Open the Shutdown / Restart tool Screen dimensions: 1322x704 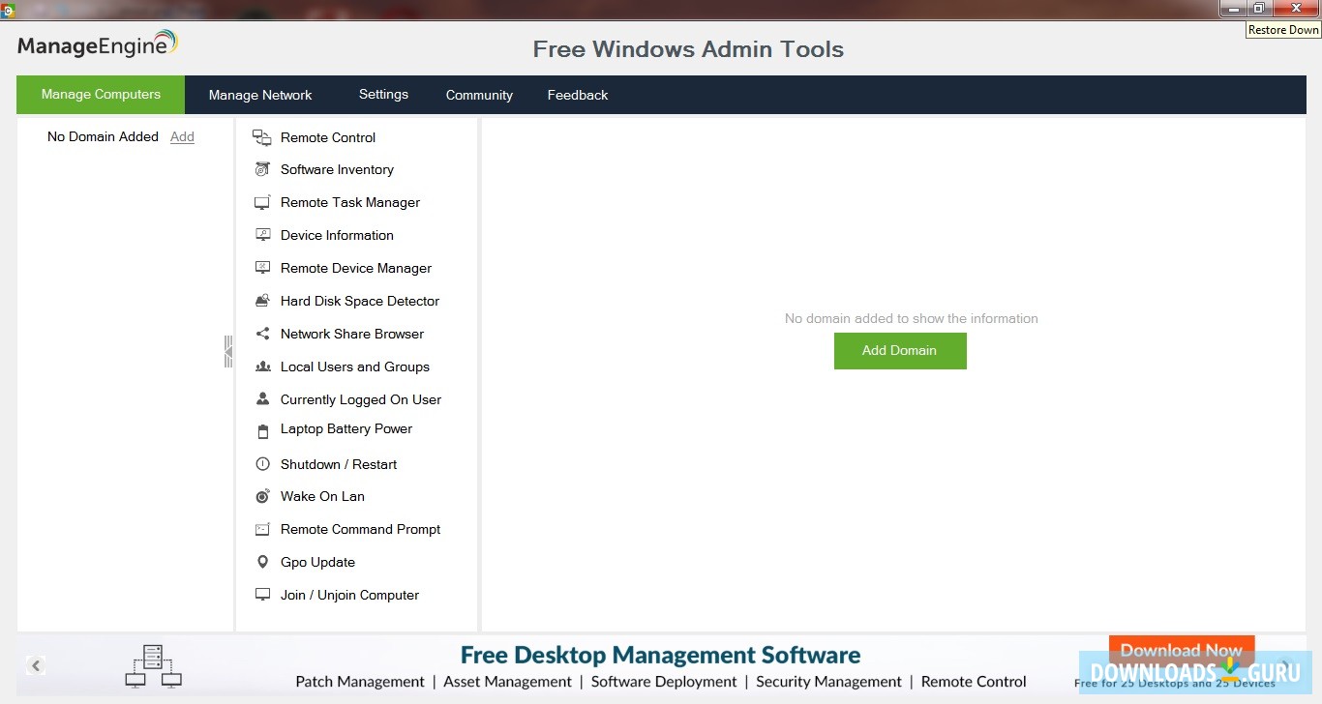(x=339, y=464)
